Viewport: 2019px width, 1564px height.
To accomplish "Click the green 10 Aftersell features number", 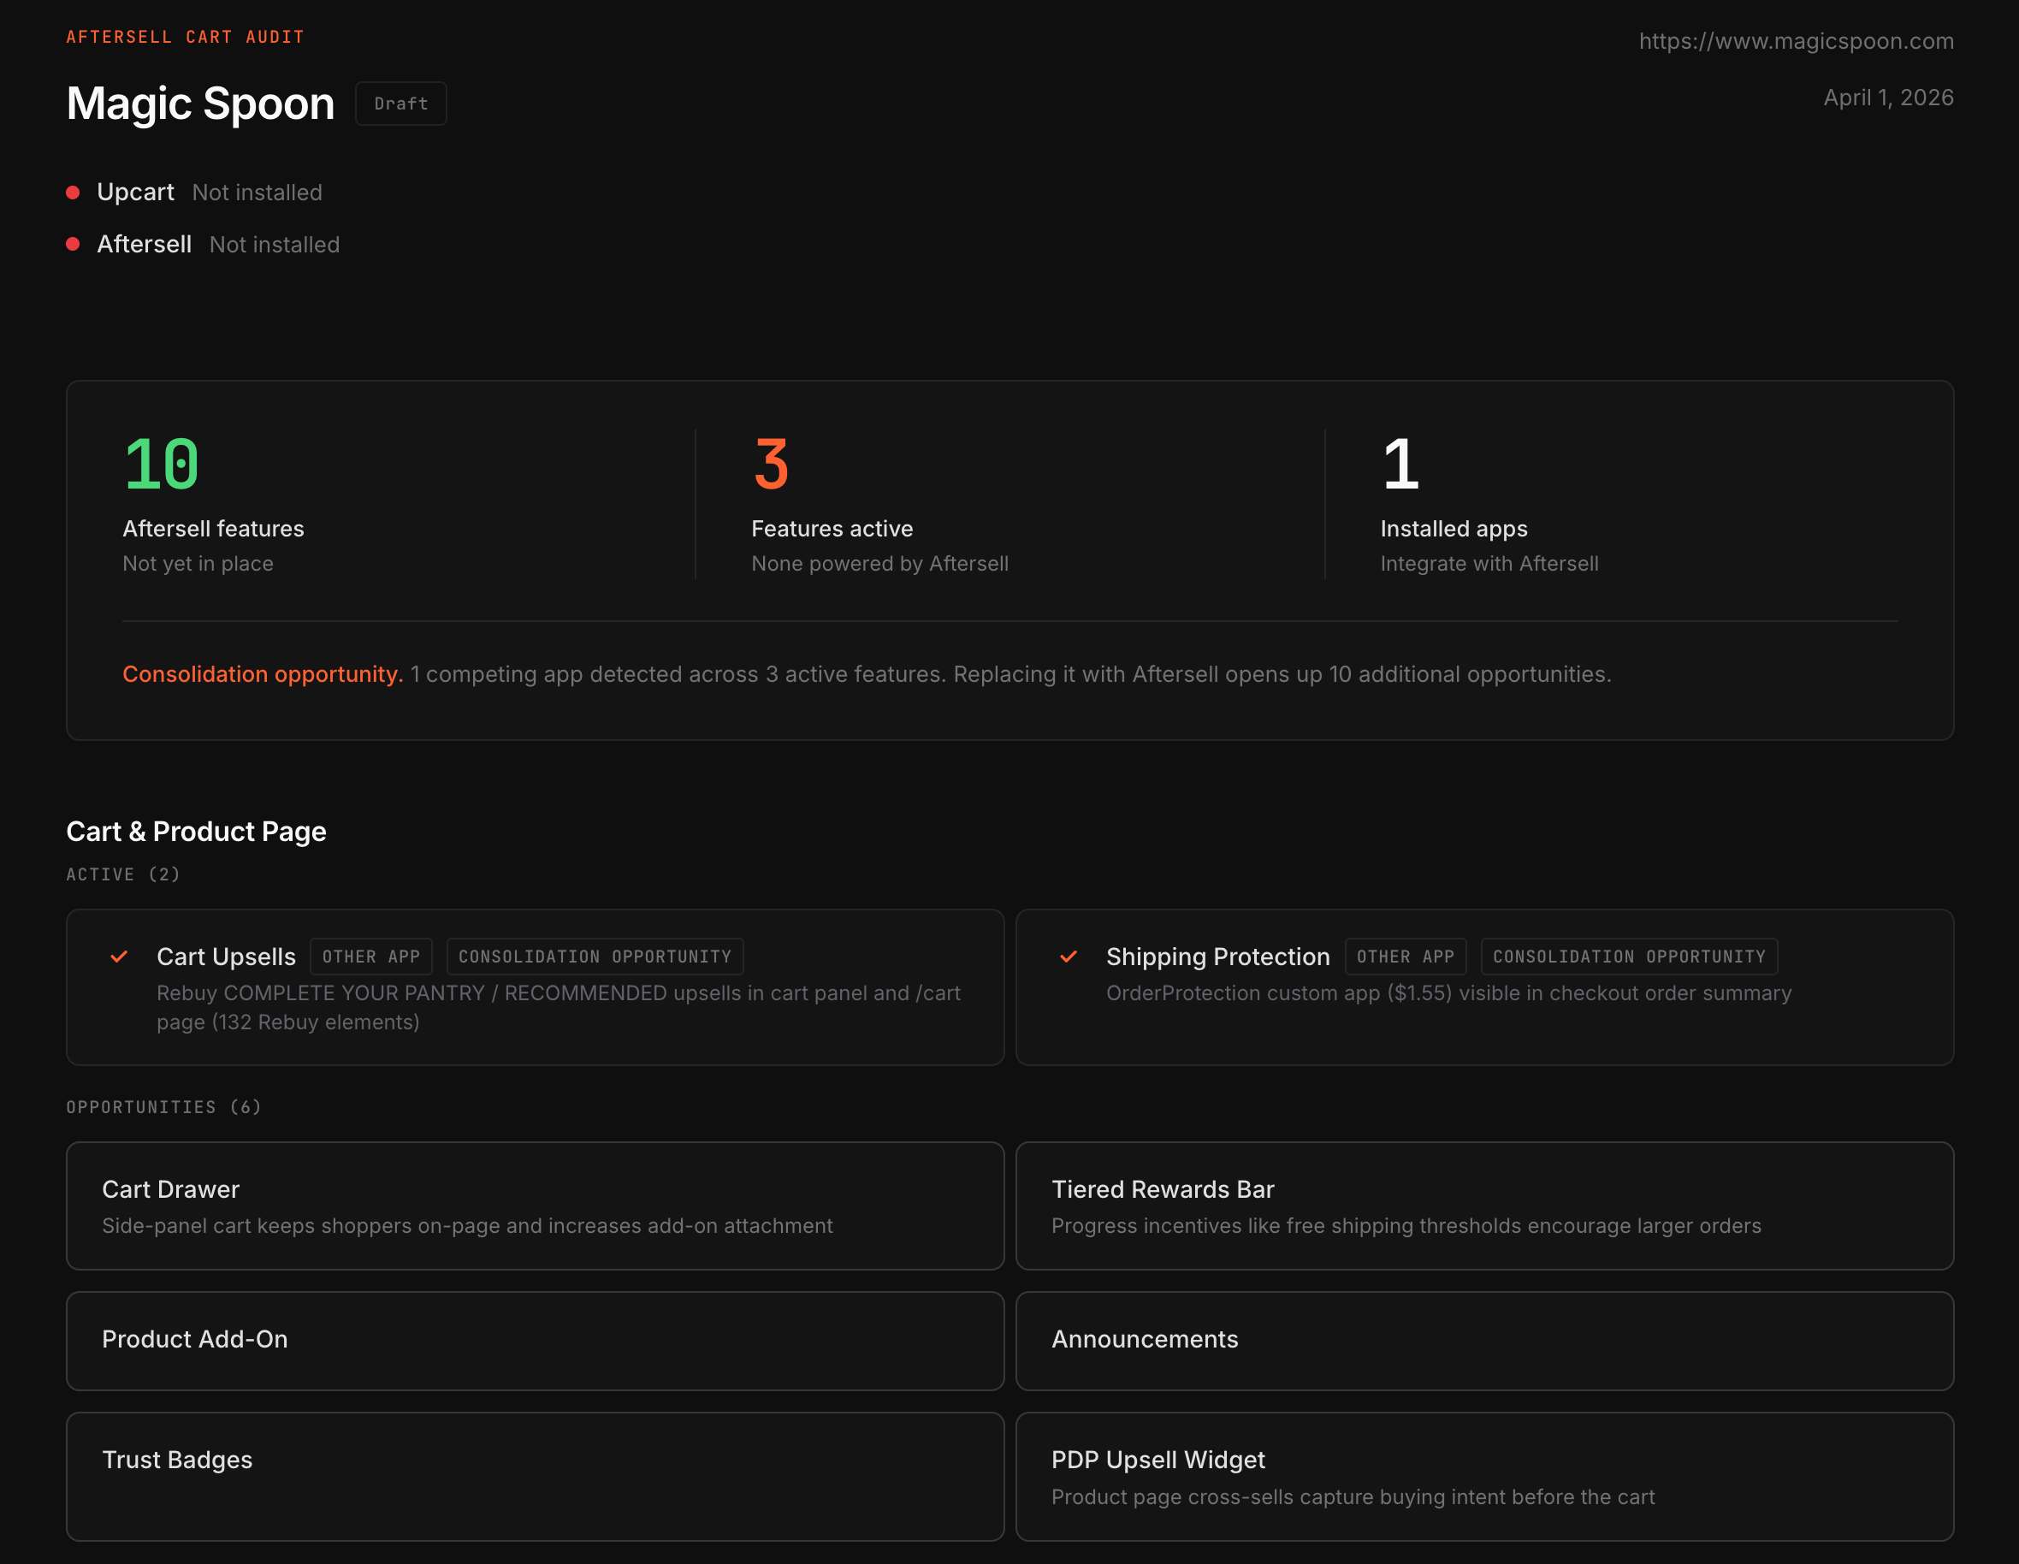I will 161,463.
